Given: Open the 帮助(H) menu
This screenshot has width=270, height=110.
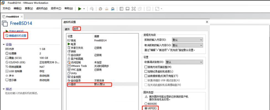Looking at the screenshot, I should 69,8.
